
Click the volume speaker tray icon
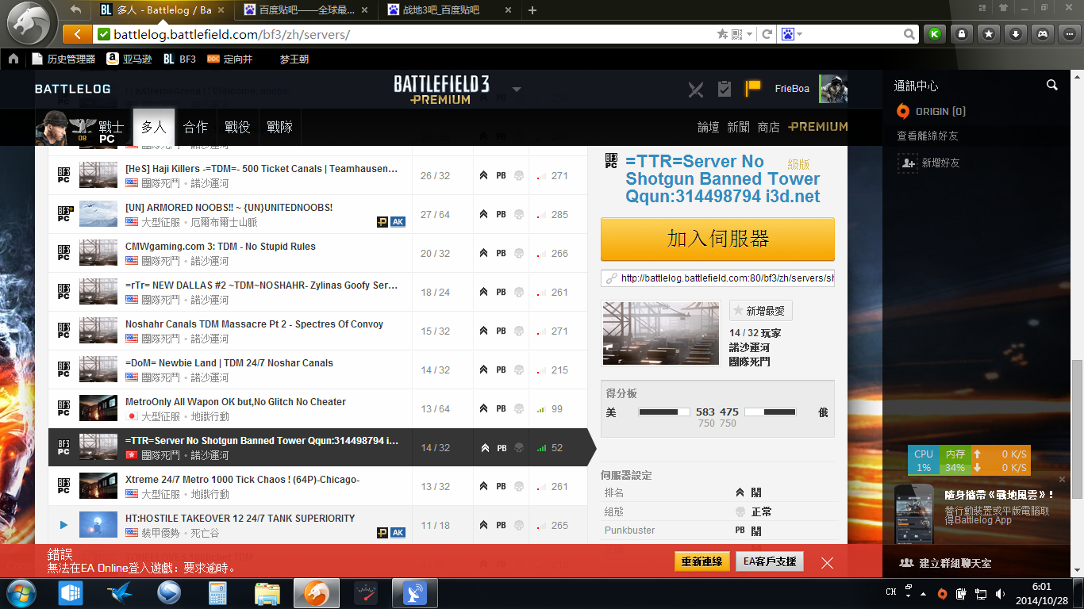[1001, 593]
